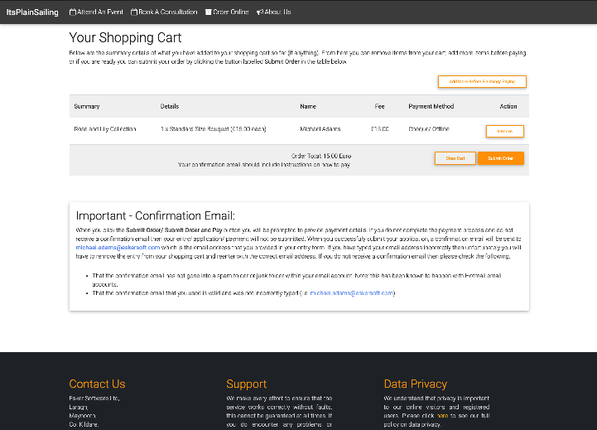
Task: Click the cart icon beside Order Online
Action: (209, 12)
